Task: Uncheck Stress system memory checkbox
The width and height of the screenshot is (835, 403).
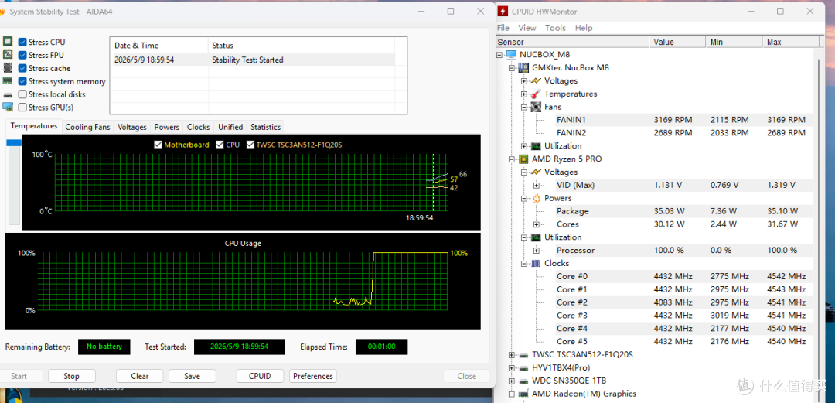Action: point(22,81)
